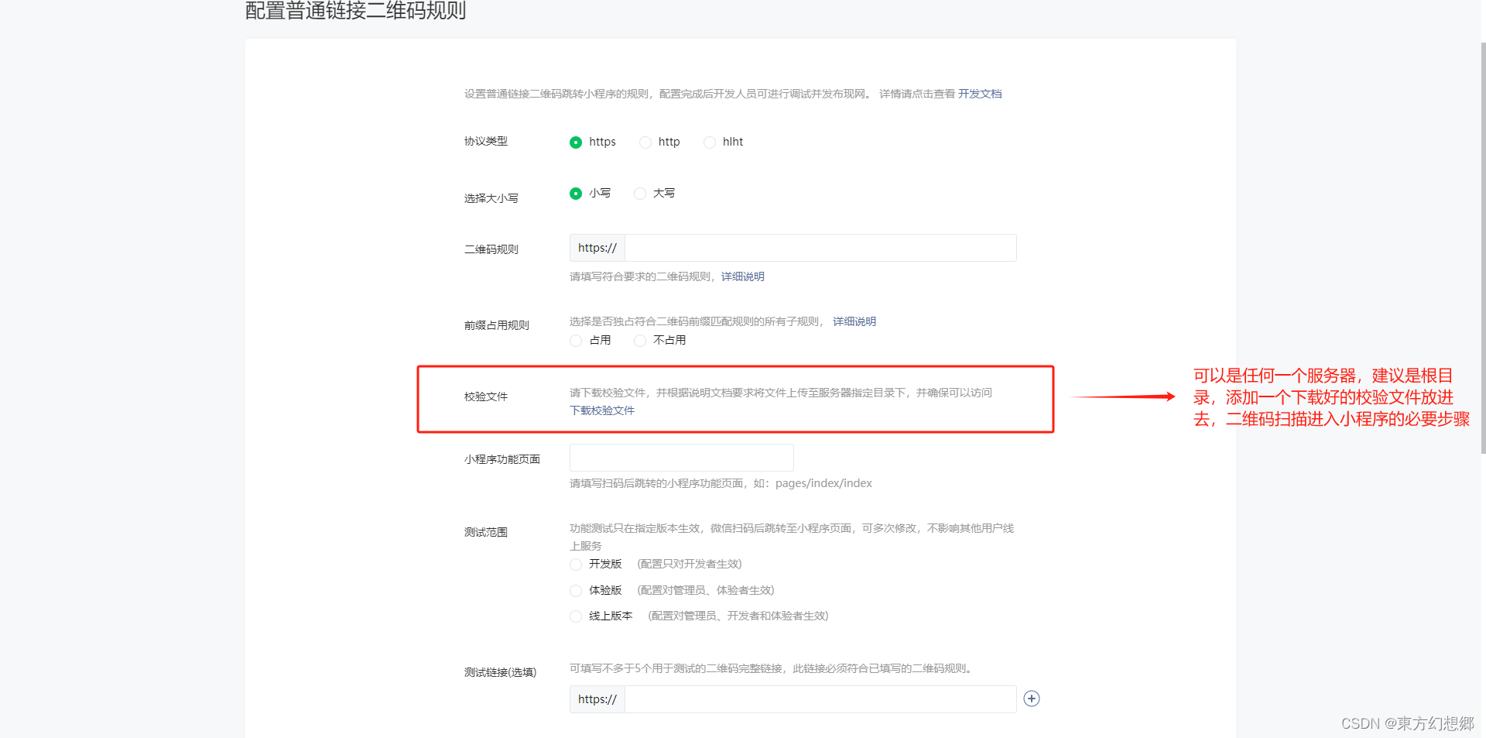Select the https protocol radio button
Viewport: 1486px width, 738px height.
click(576, 142)
